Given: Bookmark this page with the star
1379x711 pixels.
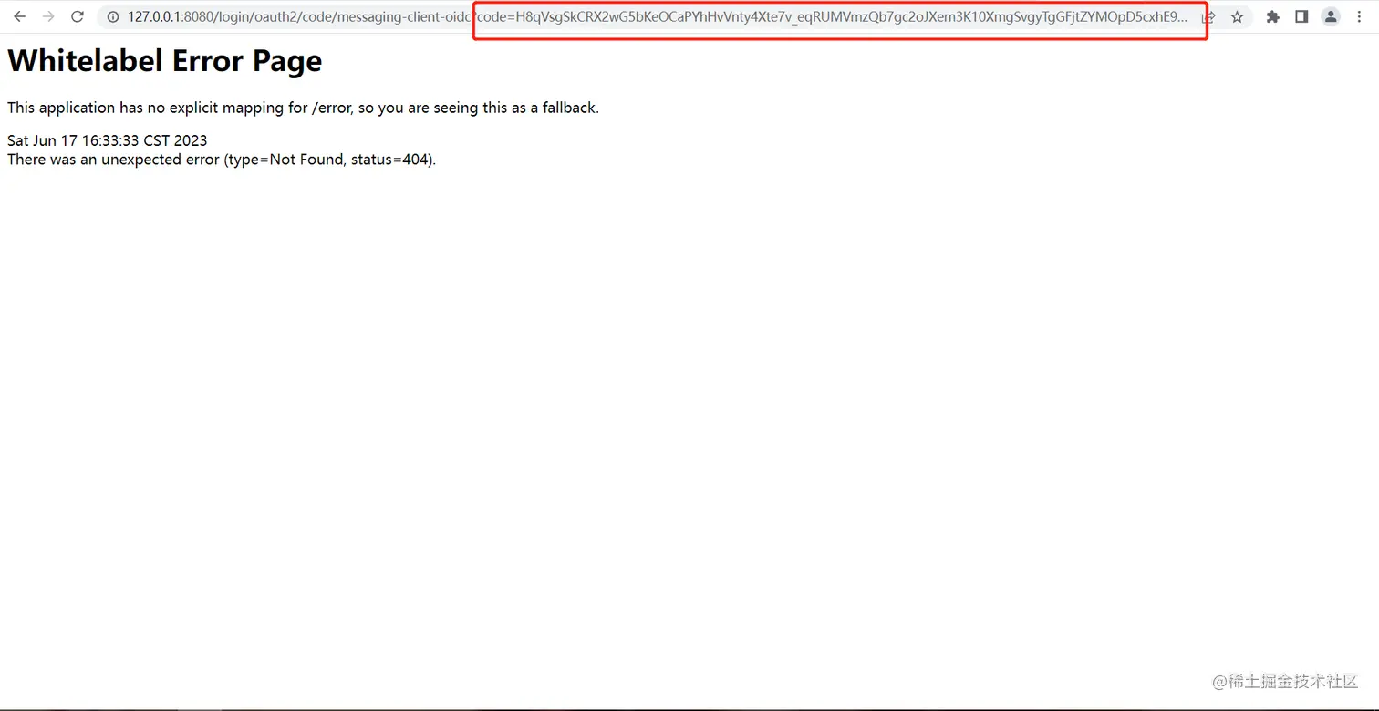Looking at the screenshot, I should tap(1237, 16).
